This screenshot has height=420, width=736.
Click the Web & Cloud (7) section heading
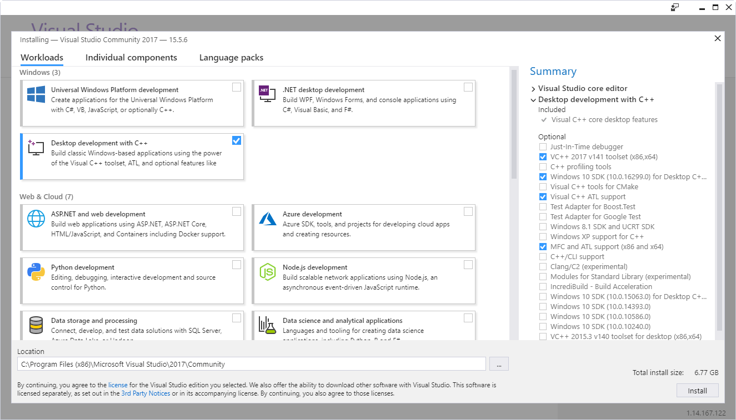pyautogui.click(x=46, y=197)
